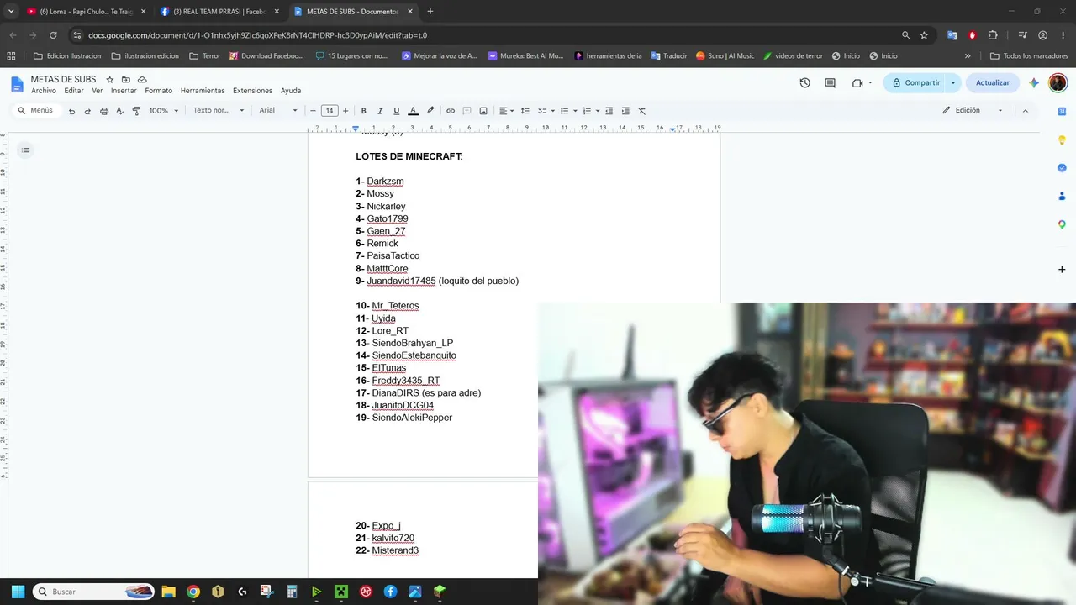The width and height of the screenshot is (1076, 605).
Task: Open the Formato menu
Action: [159, 91]
